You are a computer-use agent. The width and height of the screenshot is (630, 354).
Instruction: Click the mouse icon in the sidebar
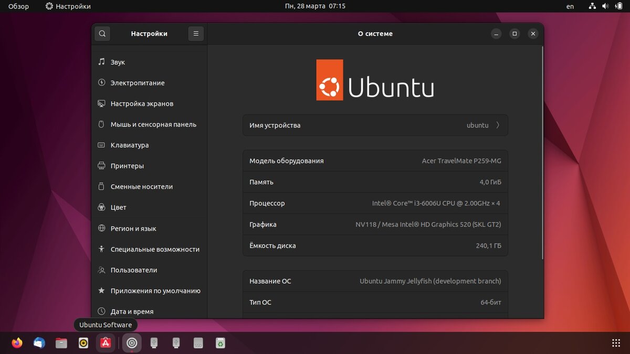[101, 124]
